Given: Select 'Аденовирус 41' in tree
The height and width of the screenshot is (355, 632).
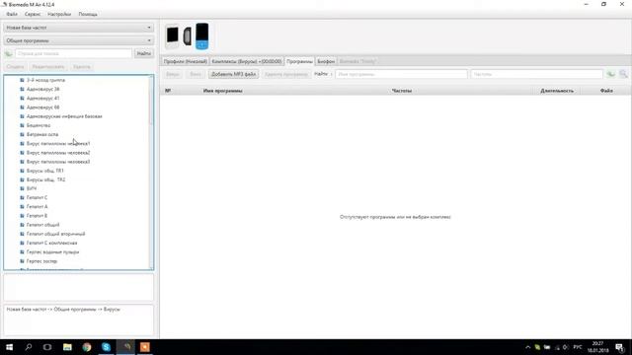Looking at the screenshot, I should pyautogui.click(x=42, y=99).
